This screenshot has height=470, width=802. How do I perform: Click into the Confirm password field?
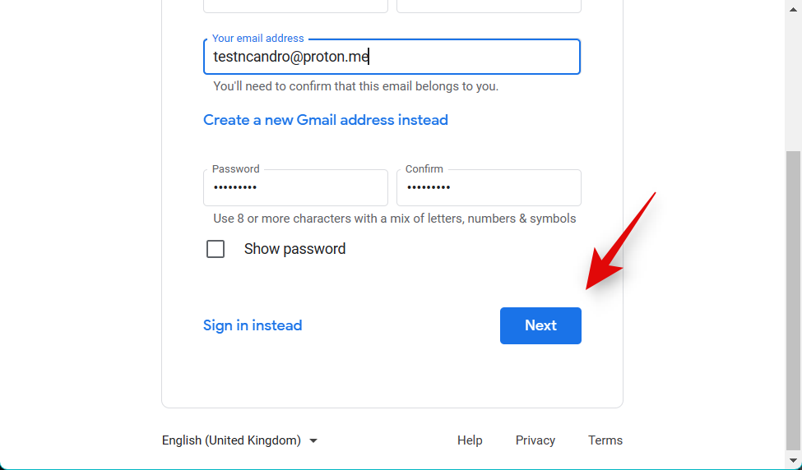489,188
